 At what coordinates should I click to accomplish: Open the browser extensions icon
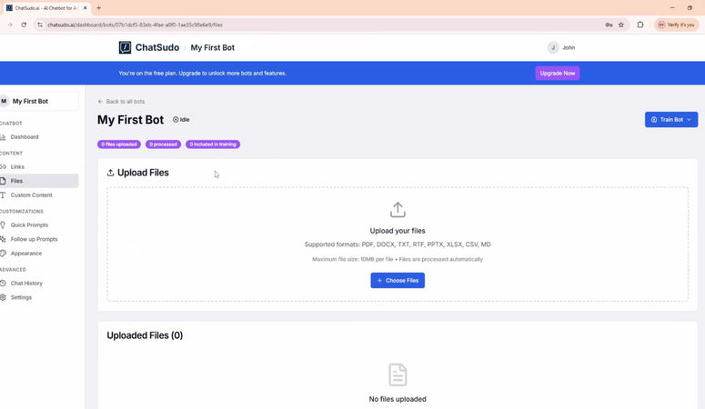click(640, 25)
